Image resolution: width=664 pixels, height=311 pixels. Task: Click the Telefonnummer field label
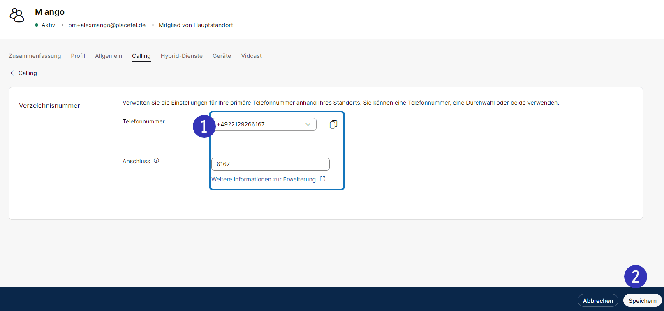tap(143, 121)
